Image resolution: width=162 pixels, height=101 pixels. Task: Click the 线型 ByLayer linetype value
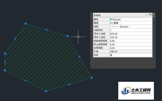click(131, 26)
